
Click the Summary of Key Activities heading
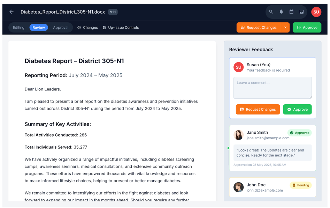(x=57, y=124)
